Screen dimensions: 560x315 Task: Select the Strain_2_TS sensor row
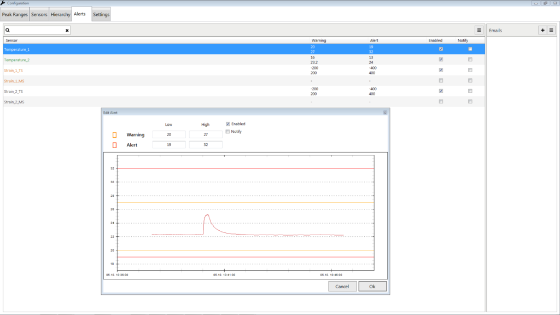(244, 91)
